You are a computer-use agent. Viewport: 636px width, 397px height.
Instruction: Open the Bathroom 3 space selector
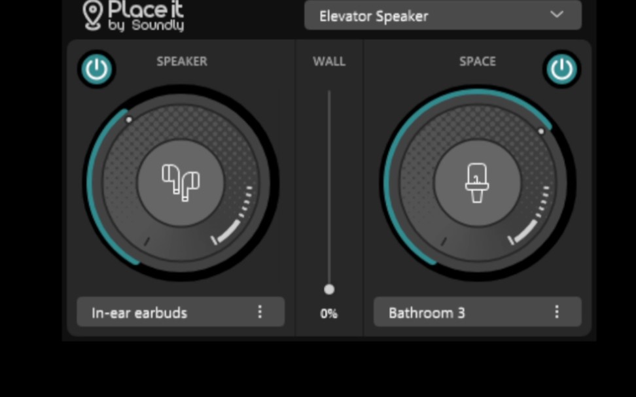(x=478, y=312)
